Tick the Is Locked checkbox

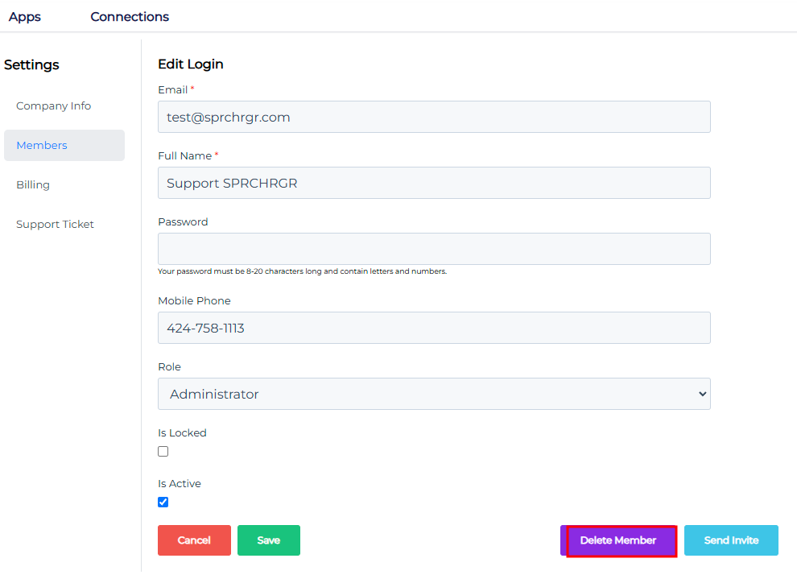pyautogui.click(x=163, y=452)
